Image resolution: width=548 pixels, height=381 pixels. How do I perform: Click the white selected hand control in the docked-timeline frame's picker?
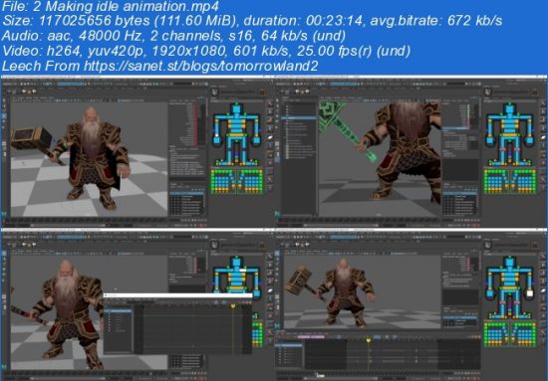point(530,293)
